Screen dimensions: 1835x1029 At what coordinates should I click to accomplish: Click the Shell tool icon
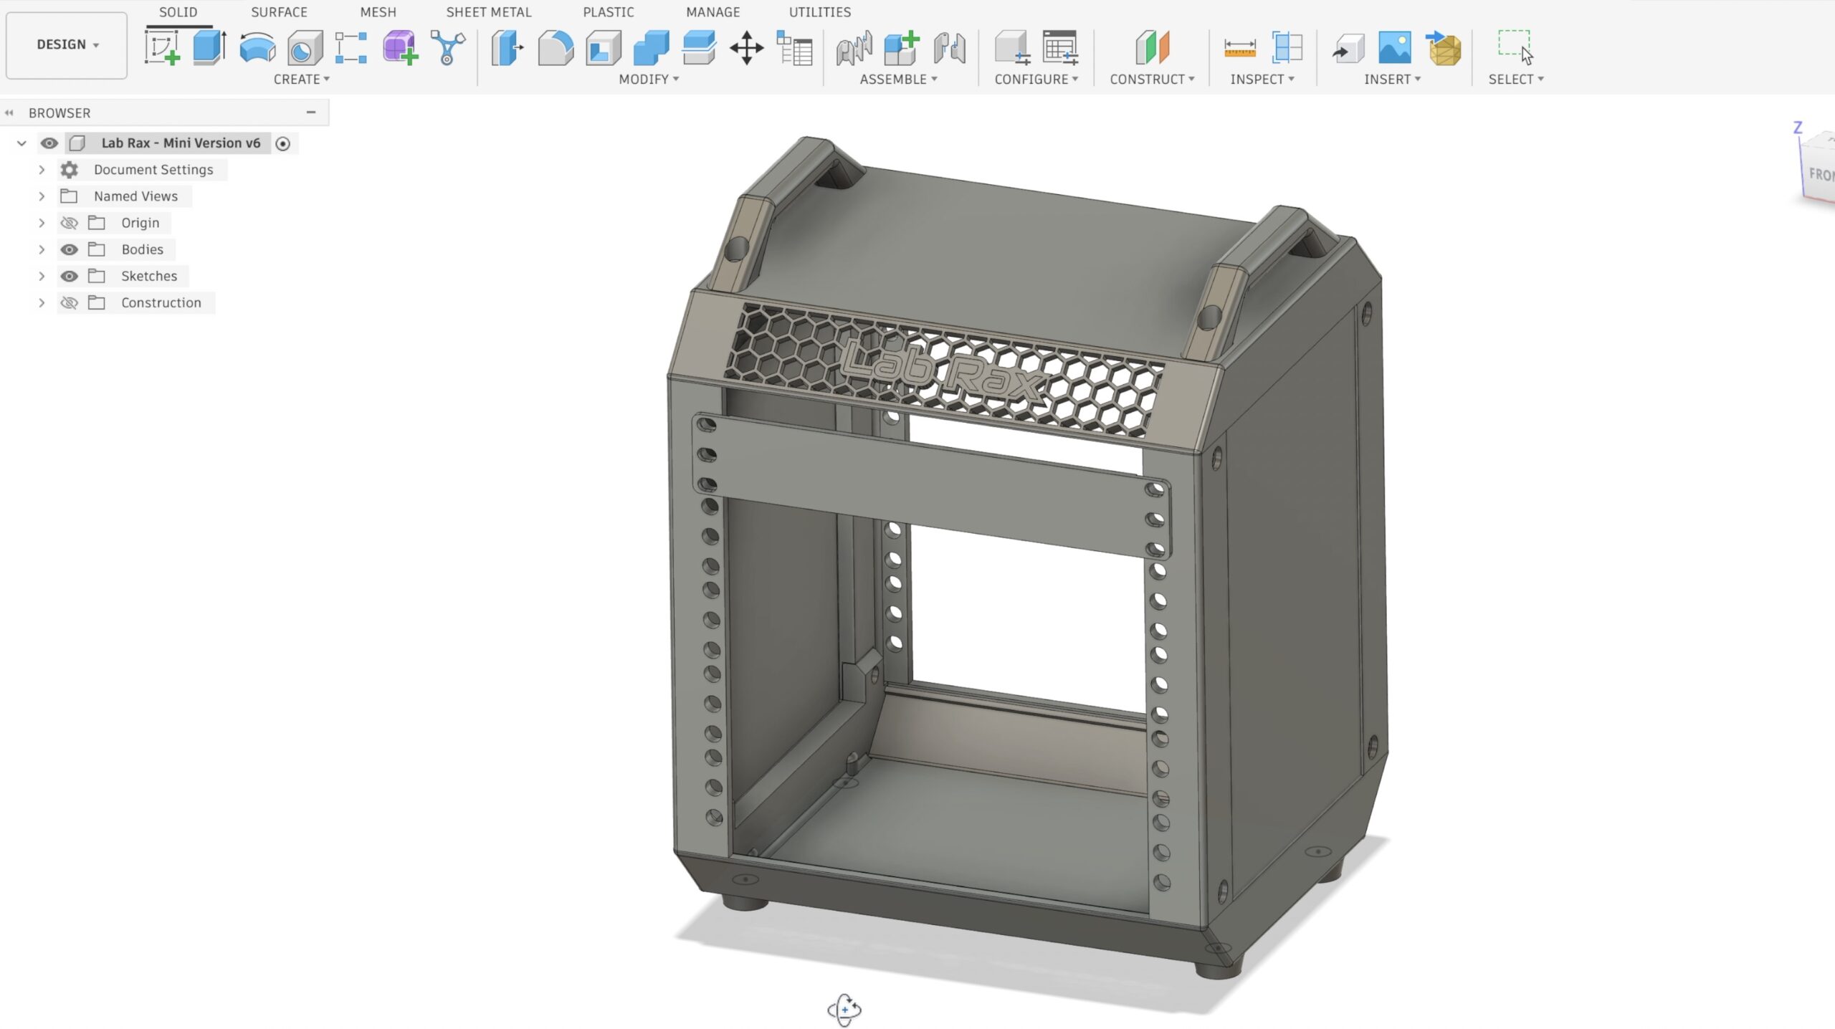[603, 48]
